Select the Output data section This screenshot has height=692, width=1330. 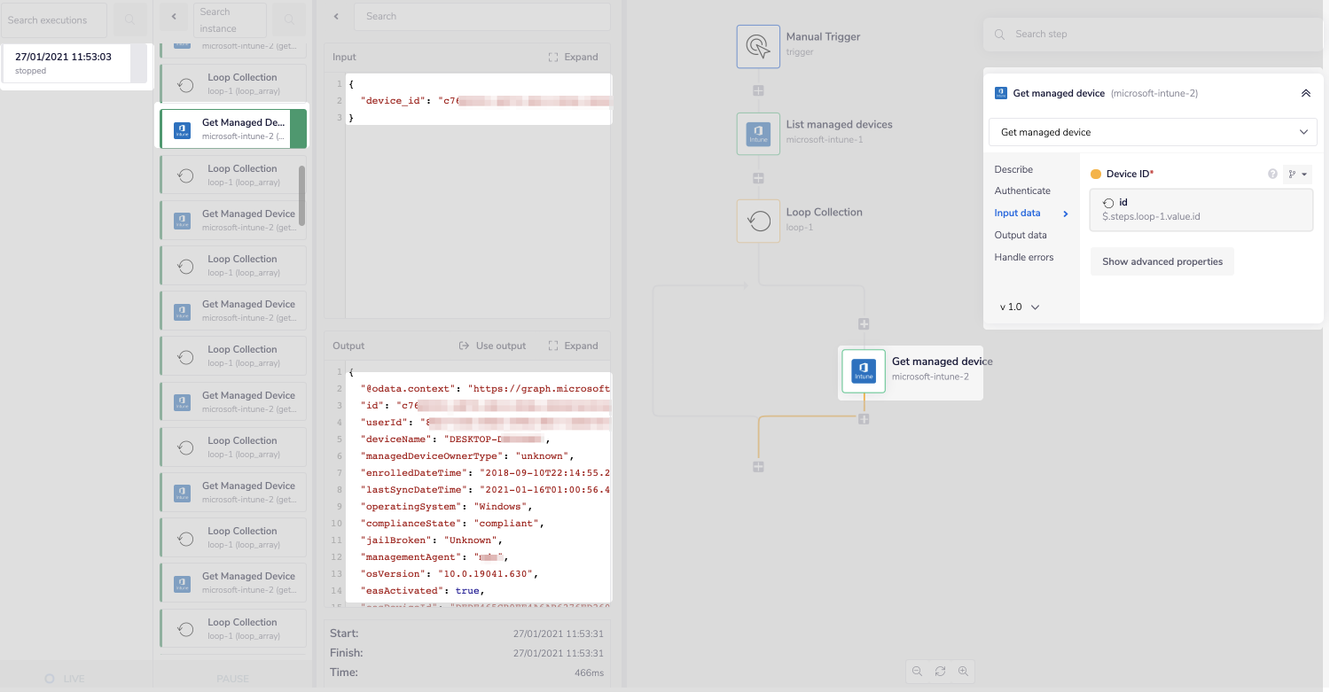coord(1021,234)
